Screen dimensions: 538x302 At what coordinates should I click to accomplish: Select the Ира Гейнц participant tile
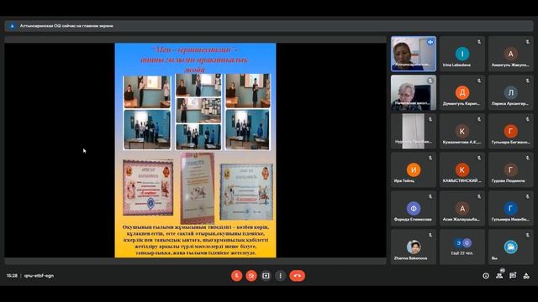[414, 169]
